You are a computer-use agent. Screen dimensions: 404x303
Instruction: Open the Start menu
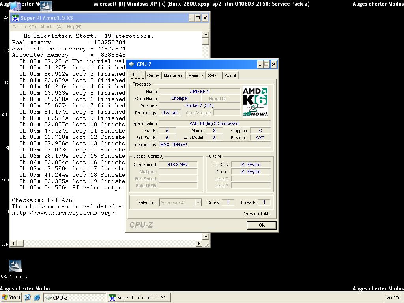[x=11, y=297]
